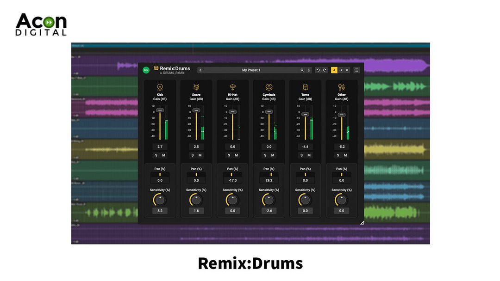Go to the previous preset

(x=200, y=70)
